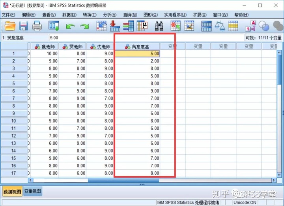Click the Select cases icon

pos(233,26)
